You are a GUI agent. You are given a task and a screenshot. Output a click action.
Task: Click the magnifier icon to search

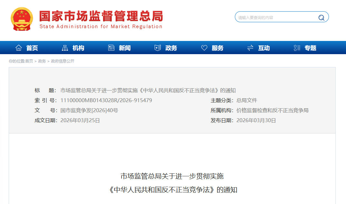click(x=321, y=17)
